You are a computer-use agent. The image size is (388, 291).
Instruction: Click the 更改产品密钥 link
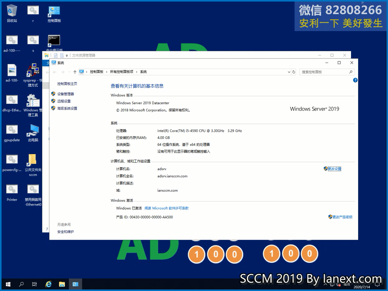click(342, 217)
